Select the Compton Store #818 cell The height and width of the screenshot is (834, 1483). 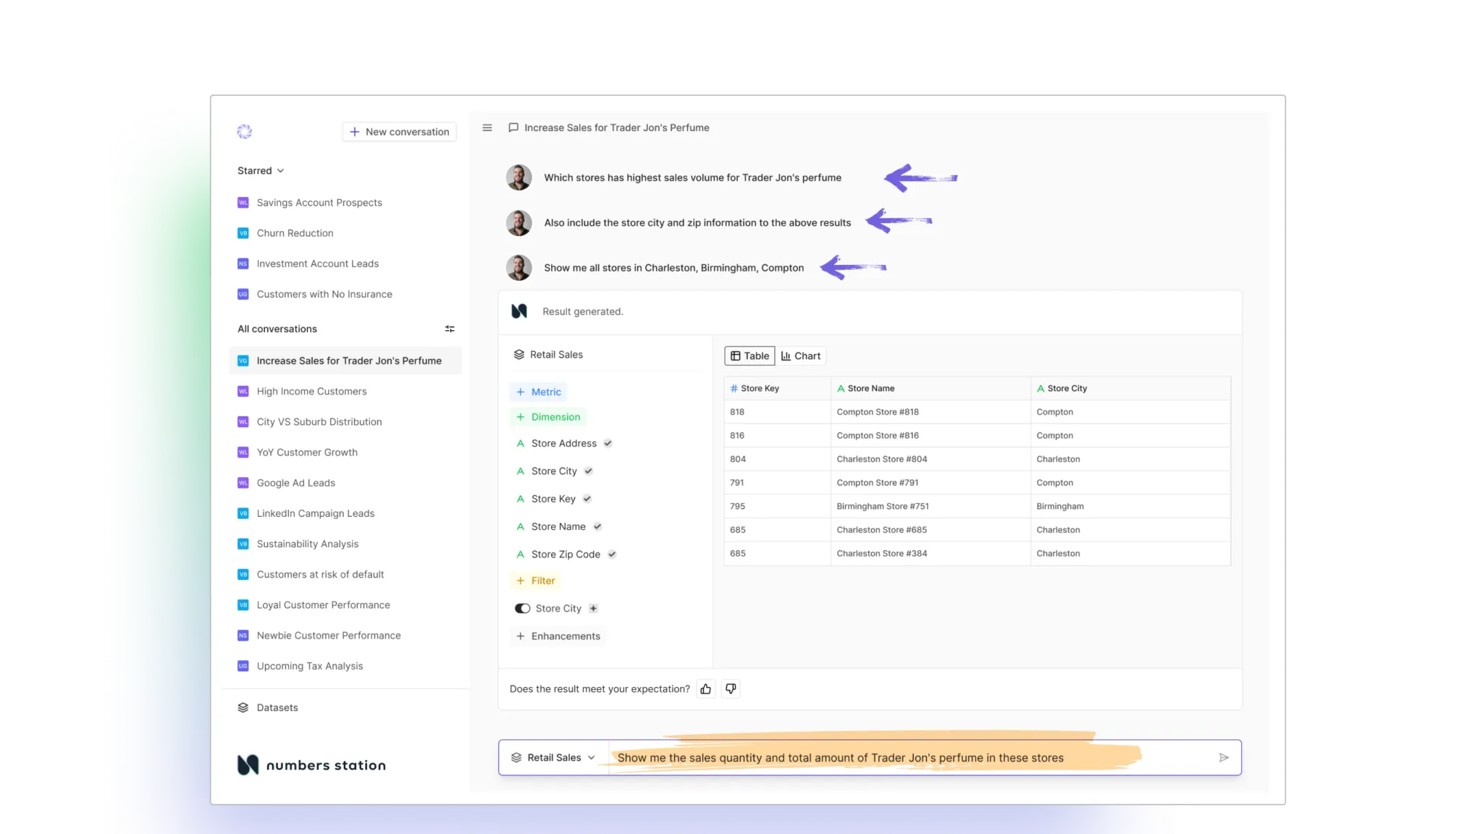(x=930, y=412)
